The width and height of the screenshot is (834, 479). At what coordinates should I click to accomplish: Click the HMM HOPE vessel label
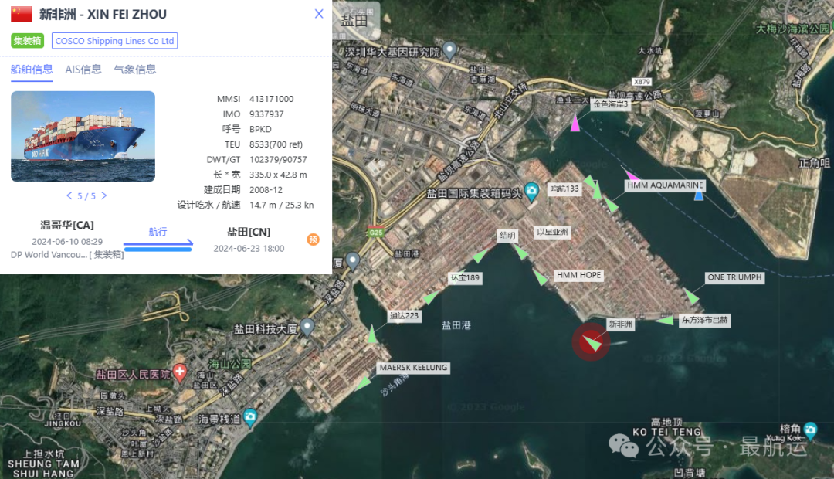pos(578,275)
